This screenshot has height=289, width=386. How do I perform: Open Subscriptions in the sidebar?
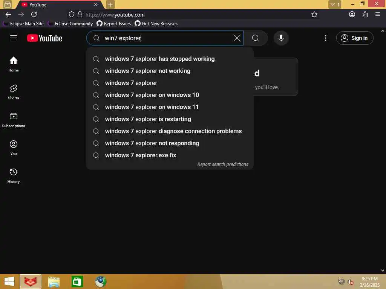tap(14, 120)
